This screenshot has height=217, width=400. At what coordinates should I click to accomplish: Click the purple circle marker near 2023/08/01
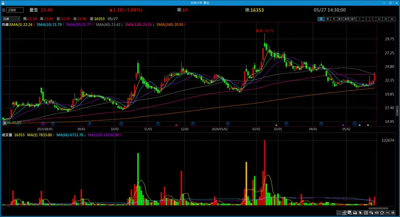pos(43,124)
